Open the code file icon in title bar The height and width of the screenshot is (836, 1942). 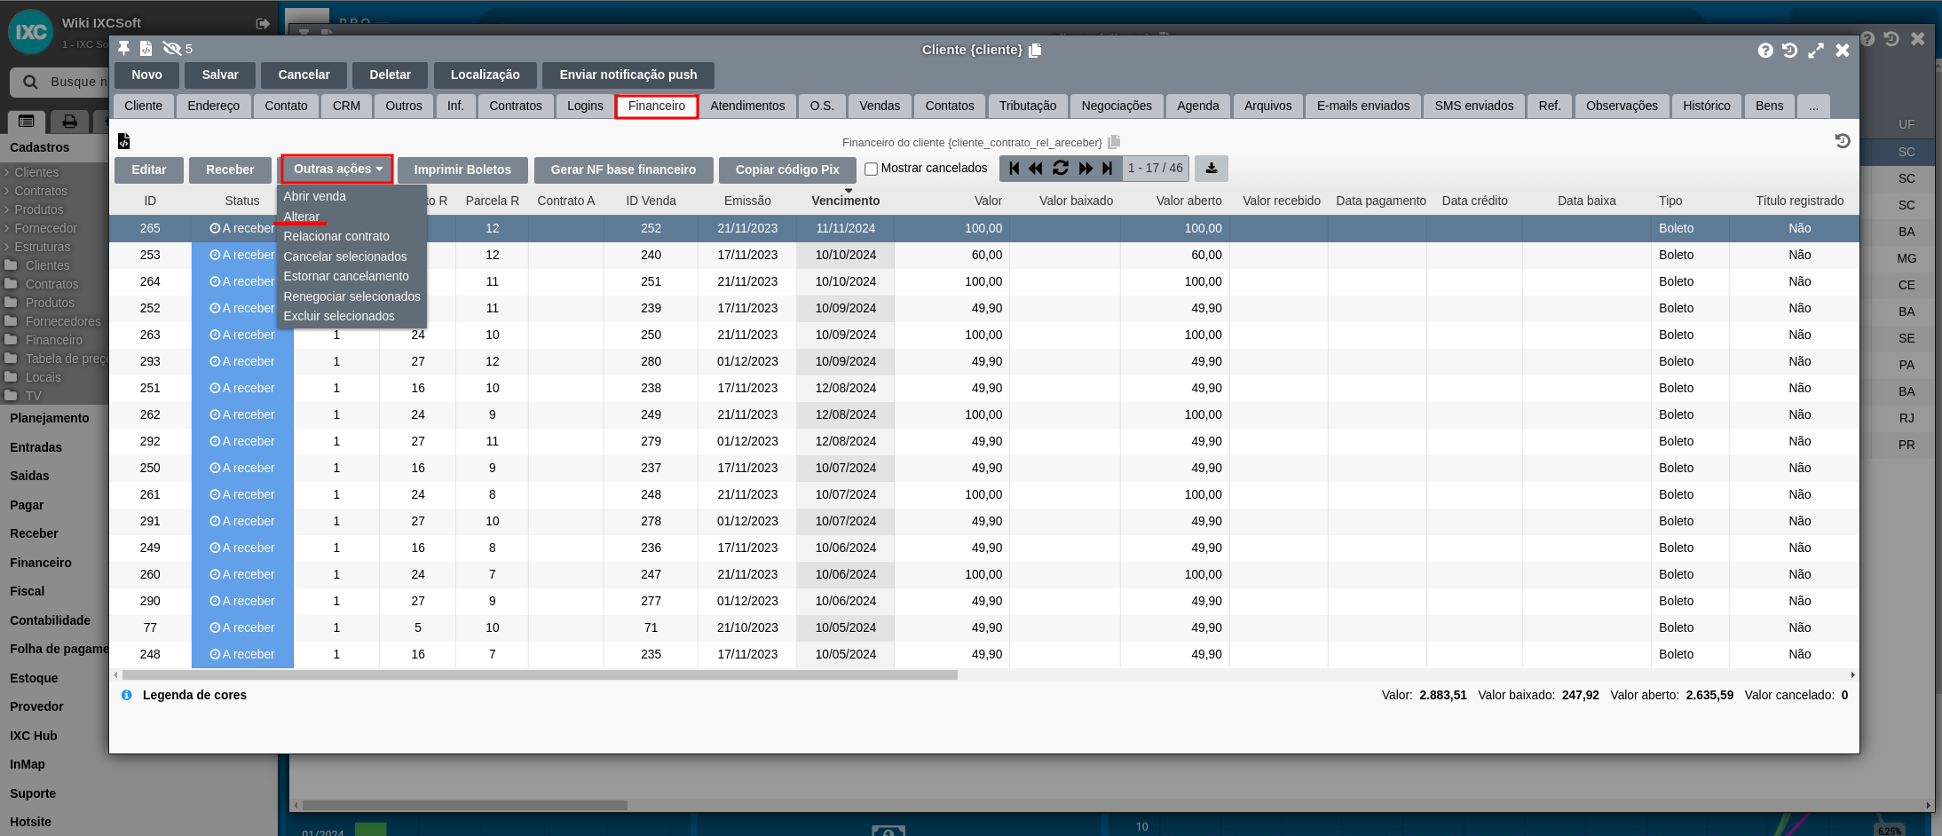pyautogui.click(x=146, y=48)
